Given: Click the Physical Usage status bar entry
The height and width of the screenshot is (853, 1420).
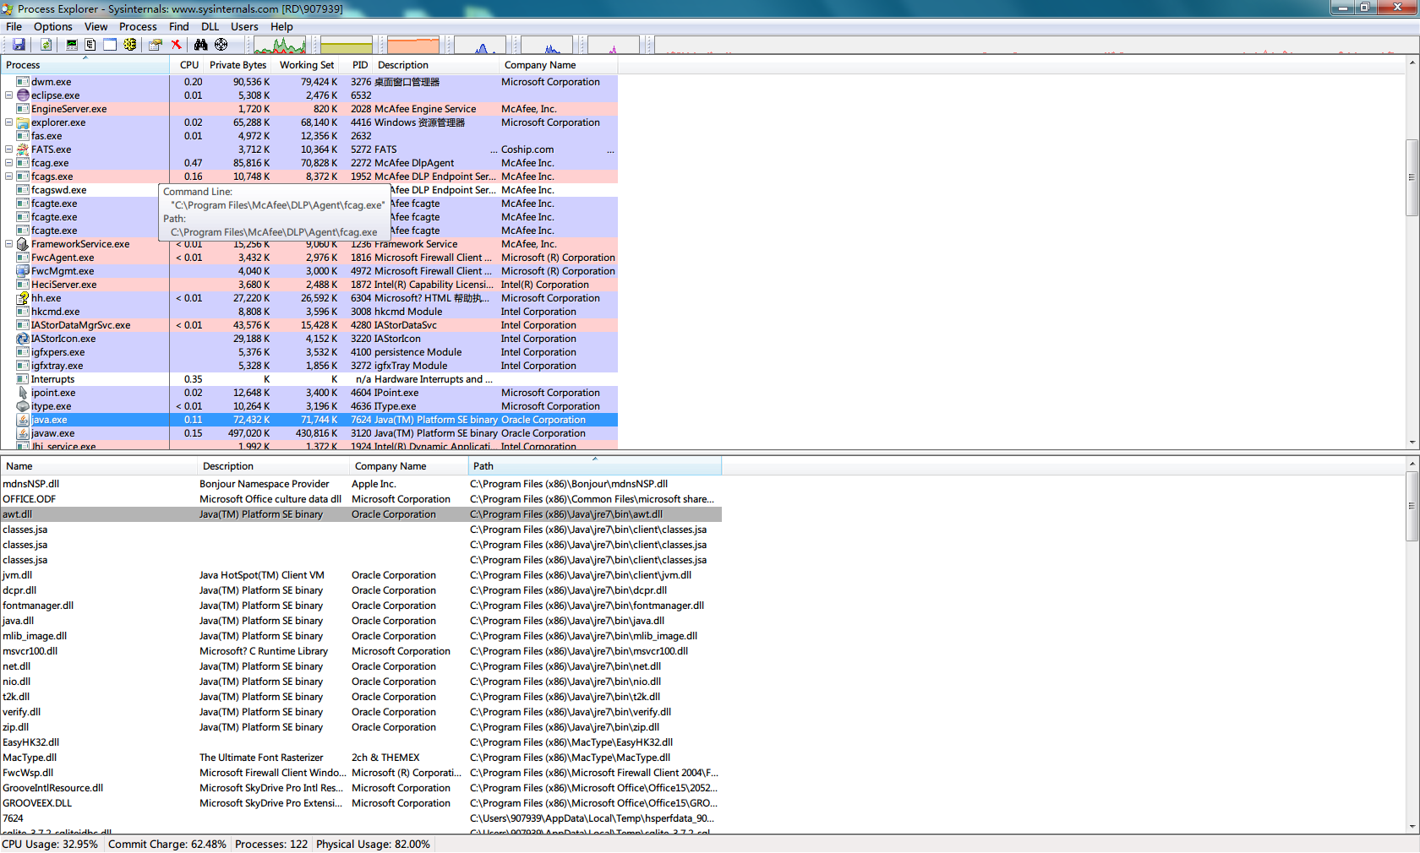Looking at the screenshot, I should tap(373, 845).
